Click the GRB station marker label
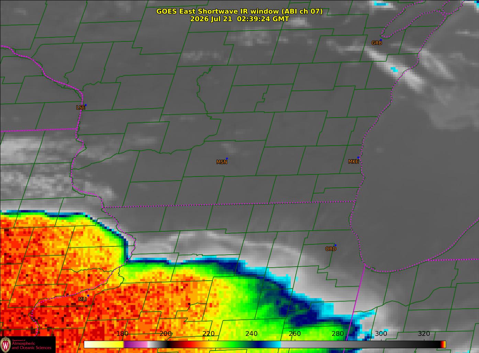 [x=377, y=43]
